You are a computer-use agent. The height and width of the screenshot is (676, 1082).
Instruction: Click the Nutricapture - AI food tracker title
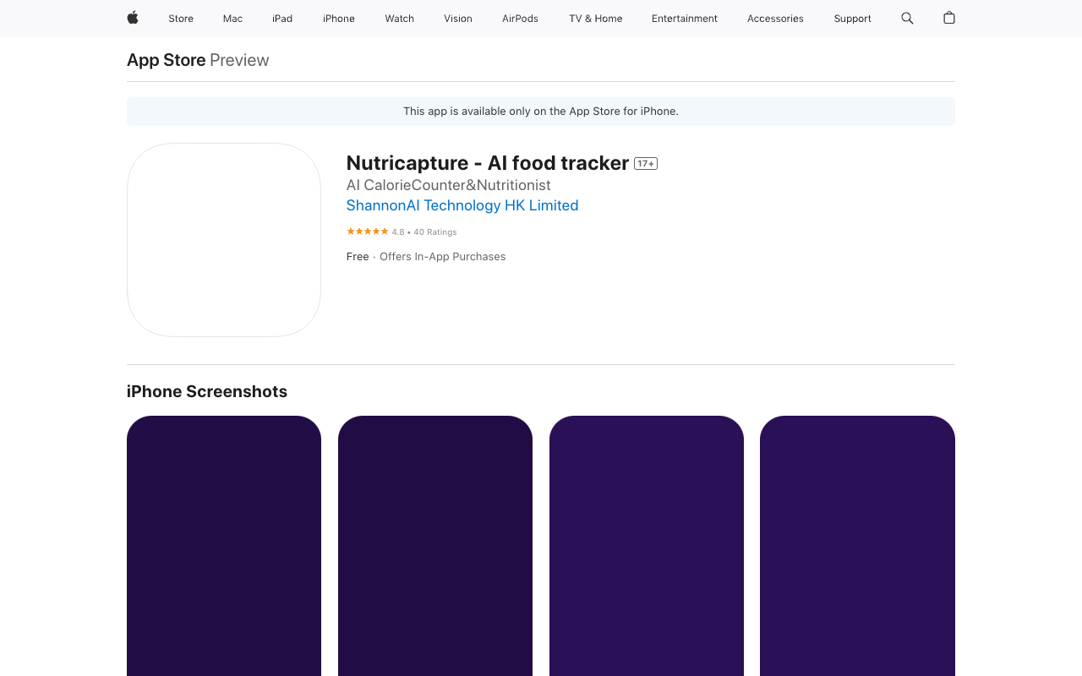coord(488,163)
